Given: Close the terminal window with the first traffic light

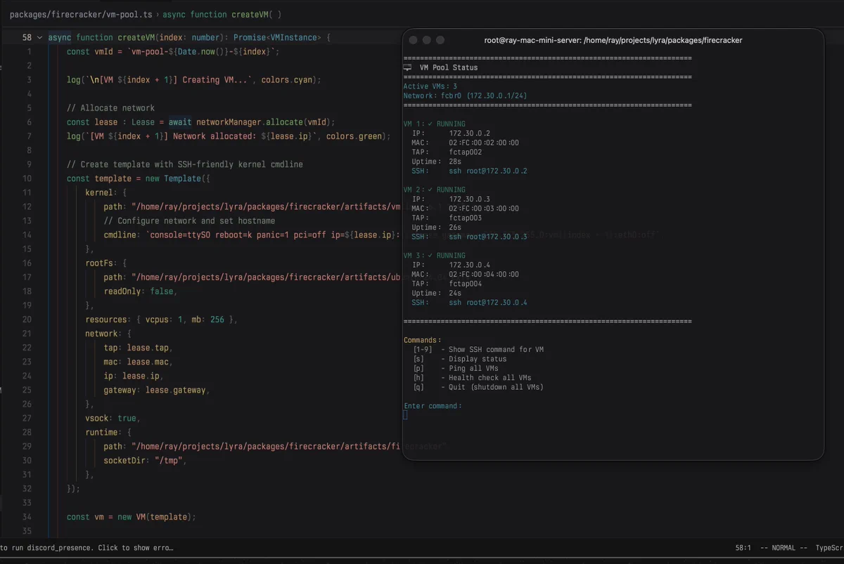Looking at the screenshot, I should point(414,41).
